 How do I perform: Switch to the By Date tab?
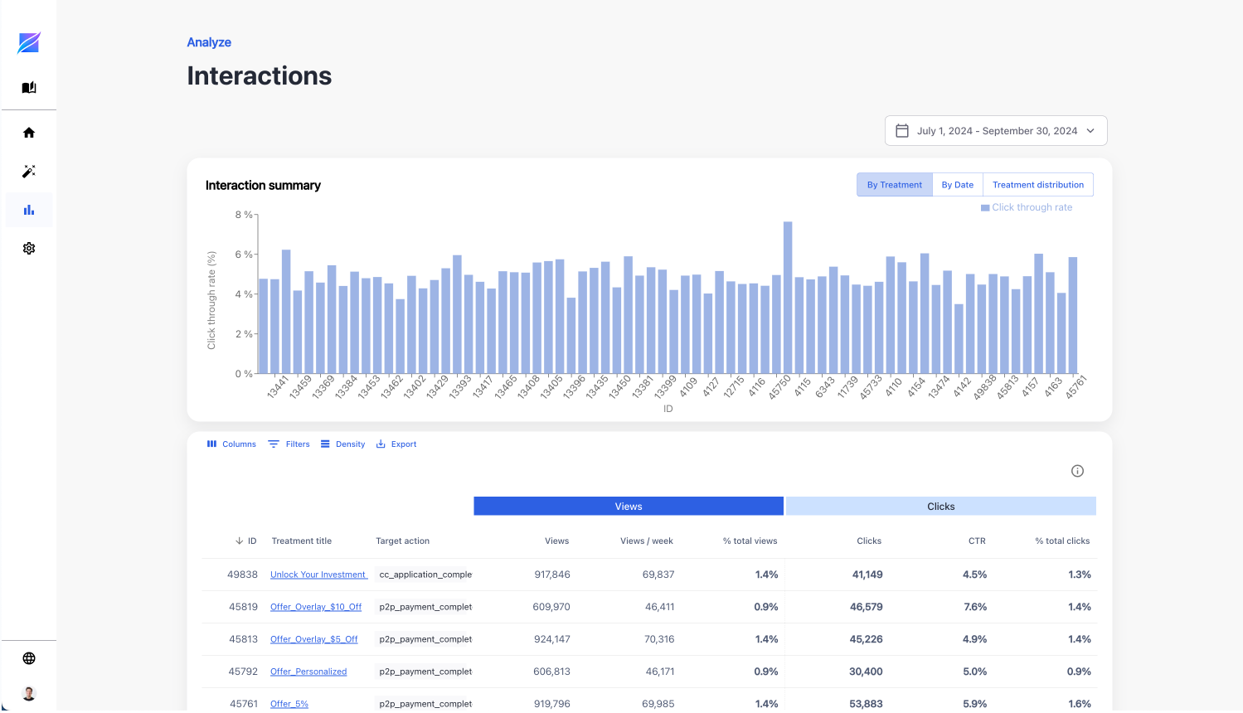(957, 184)
